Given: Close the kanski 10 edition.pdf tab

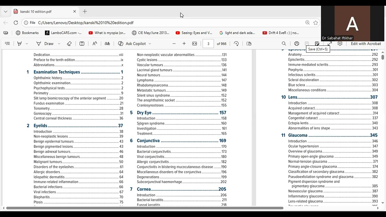Looking at the screenshot, I should [74, 11].
